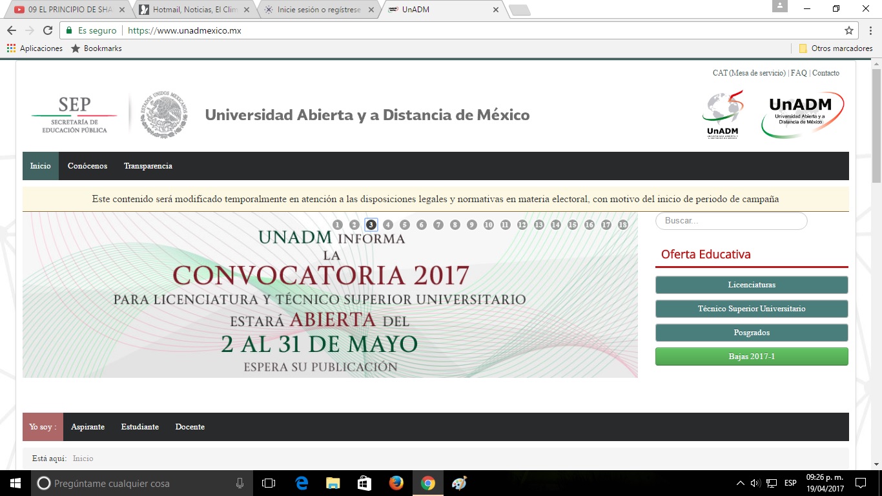Jump to banner slide 4
The height and width of the screenshot is (496, 882).
pos(388,225)
